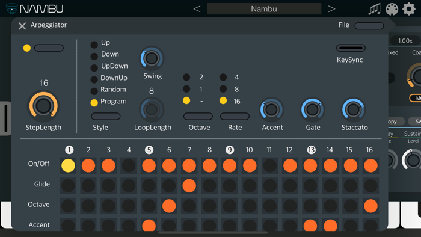The width and height of the screenshot is (421, 237).
Task: Disable Accent on step 5
Action: pos(149,225)
